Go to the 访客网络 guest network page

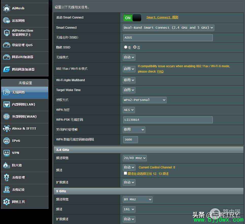(25, 21)
